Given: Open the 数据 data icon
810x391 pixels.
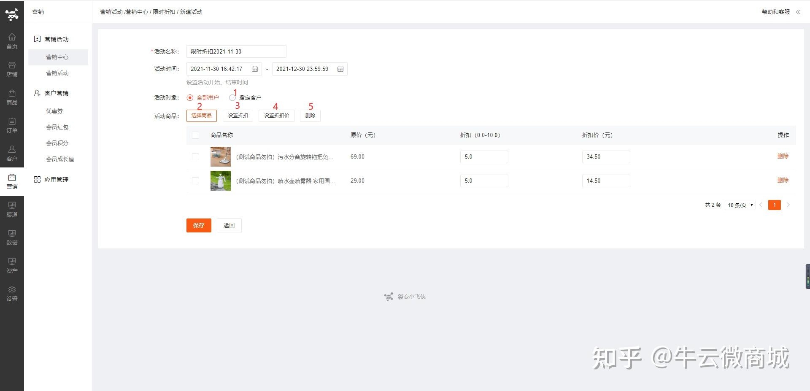Looking at the screenshot, I should point(12,237).
